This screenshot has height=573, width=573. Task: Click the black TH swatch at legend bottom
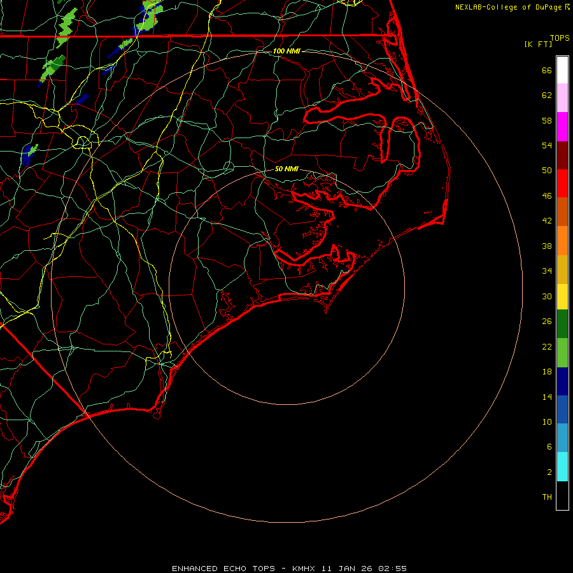click(562, 496)
